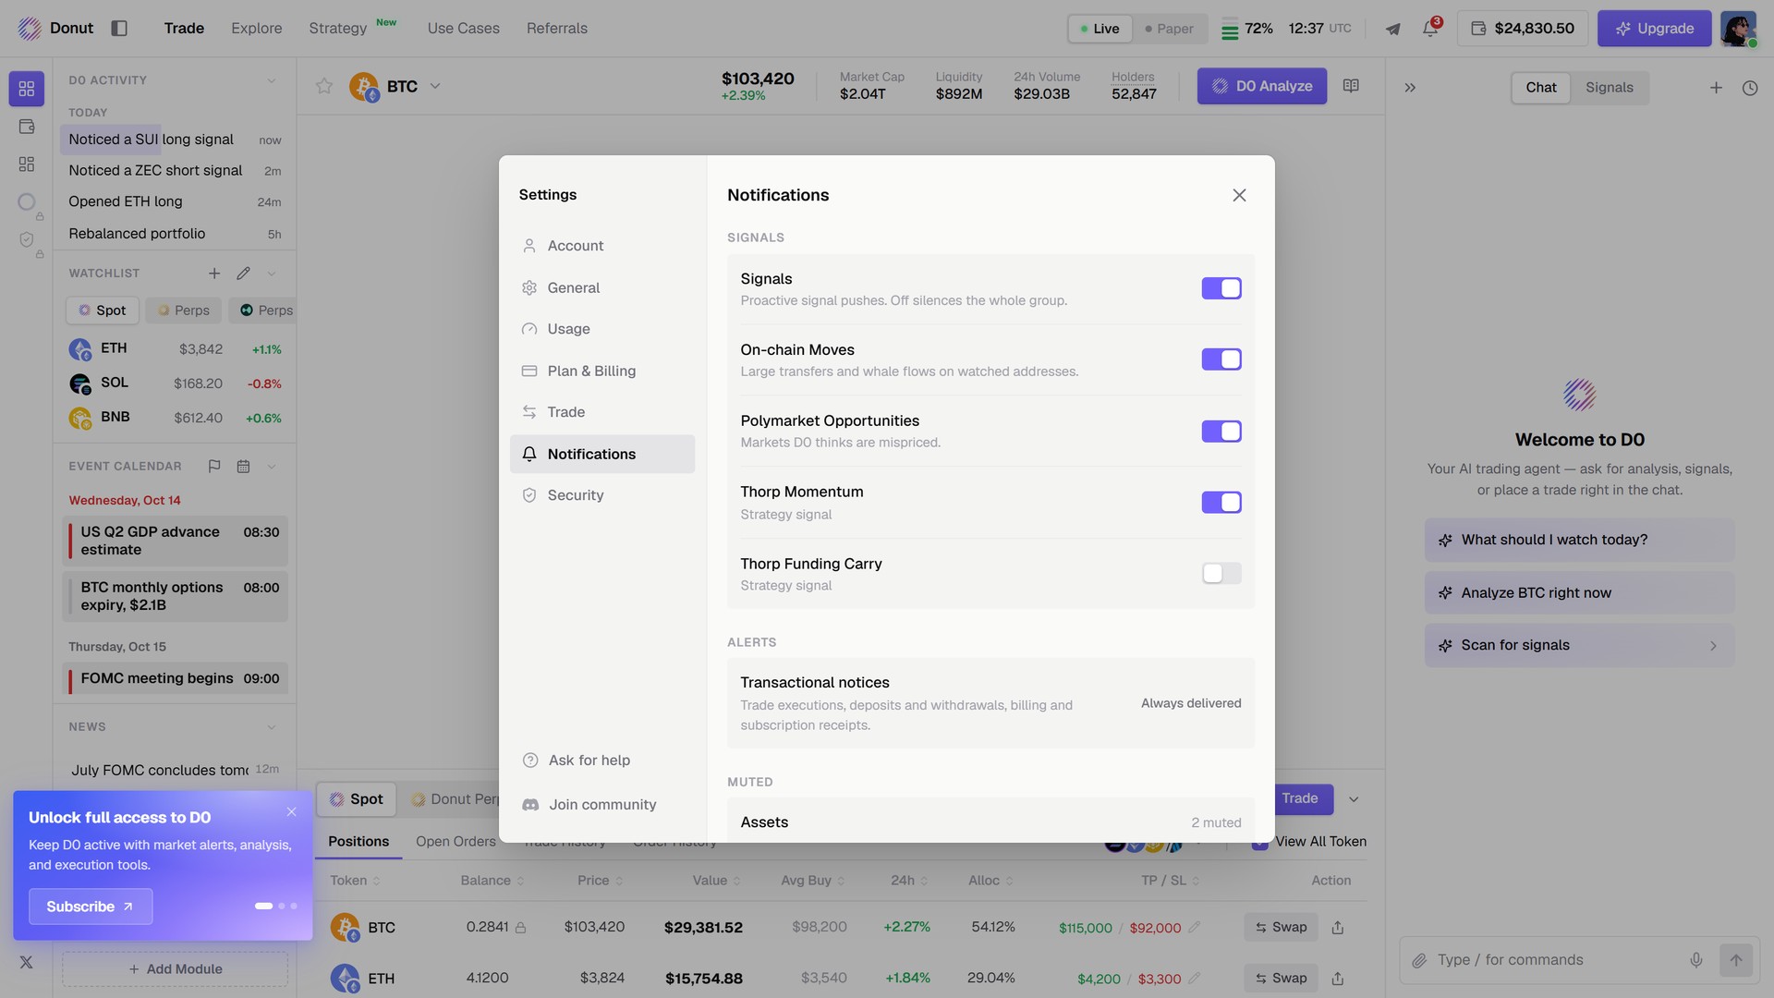Go to Plan & Billing settings
This screenshot has height=998, width=1774.
click(x=602, y=371)
